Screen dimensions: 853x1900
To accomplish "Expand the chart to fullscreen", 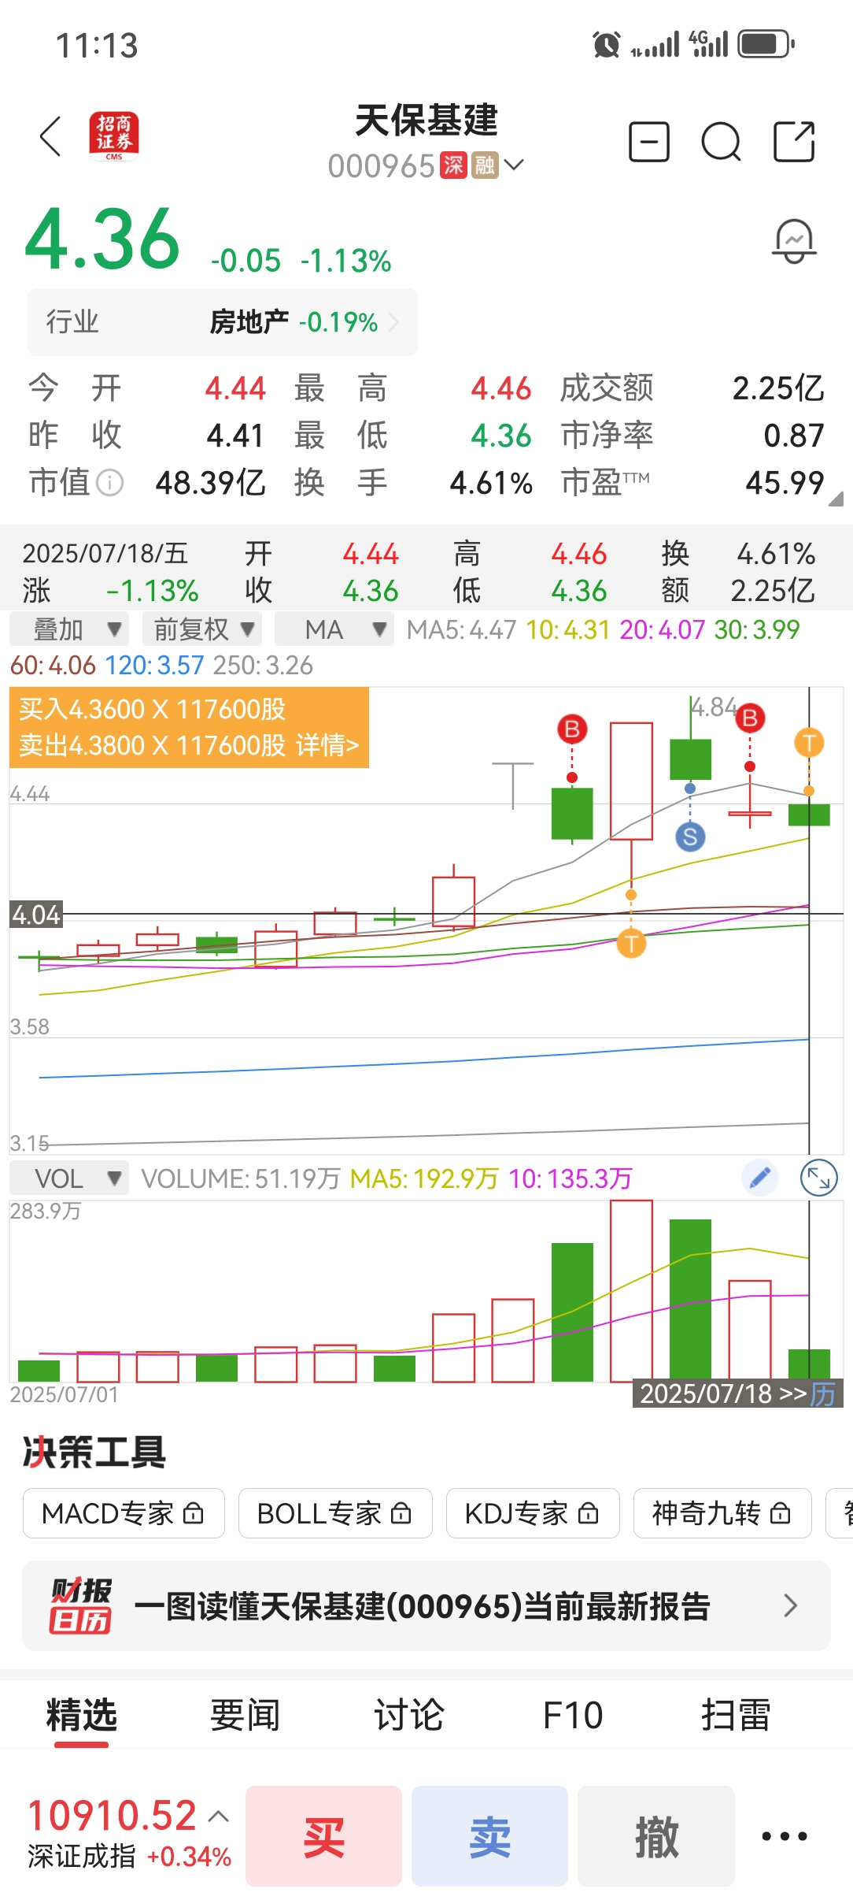I will [818, 1178].
